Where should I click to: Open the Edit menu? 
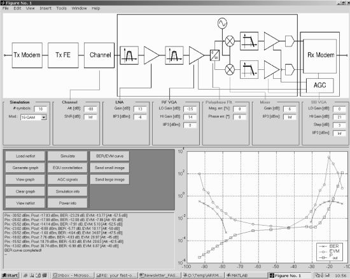(17, 8)
